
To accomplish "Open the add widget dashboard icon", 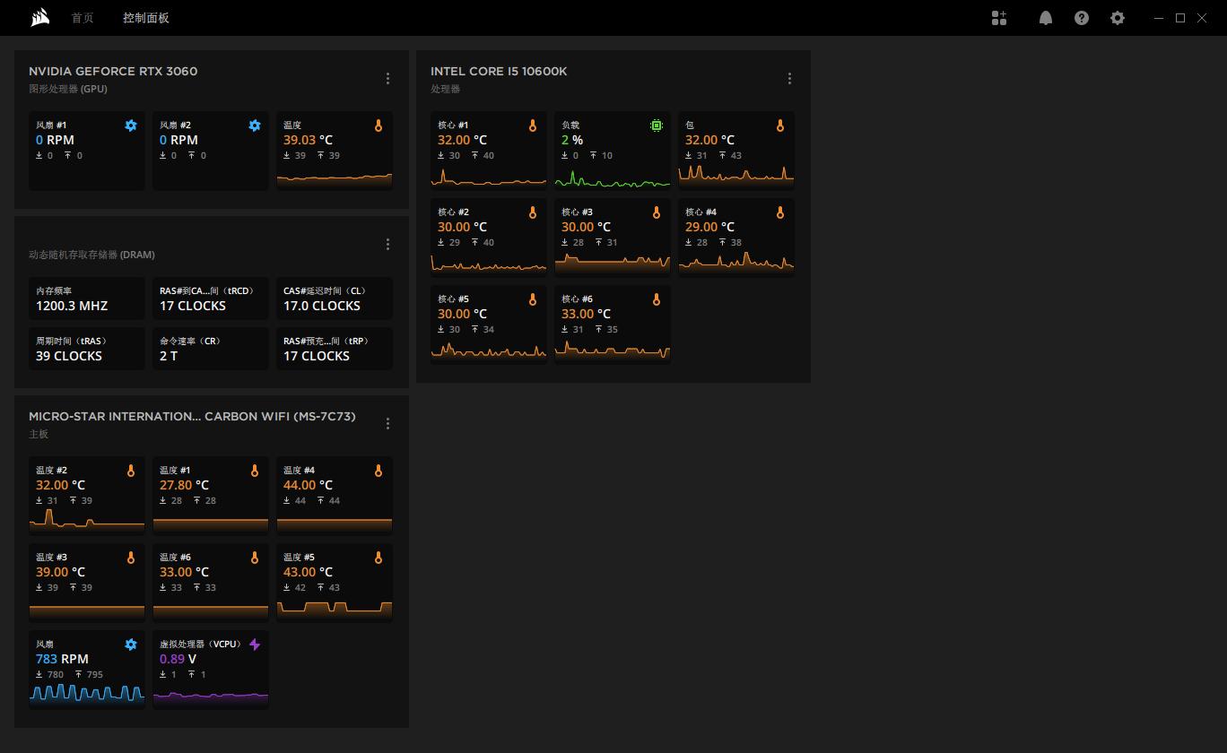I will point(999,18).
